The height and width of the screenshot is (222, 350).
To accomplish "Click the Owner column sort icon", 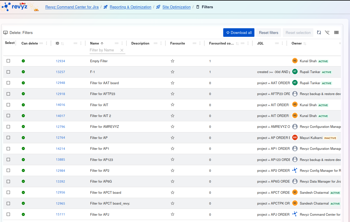I will pos(305,44).
